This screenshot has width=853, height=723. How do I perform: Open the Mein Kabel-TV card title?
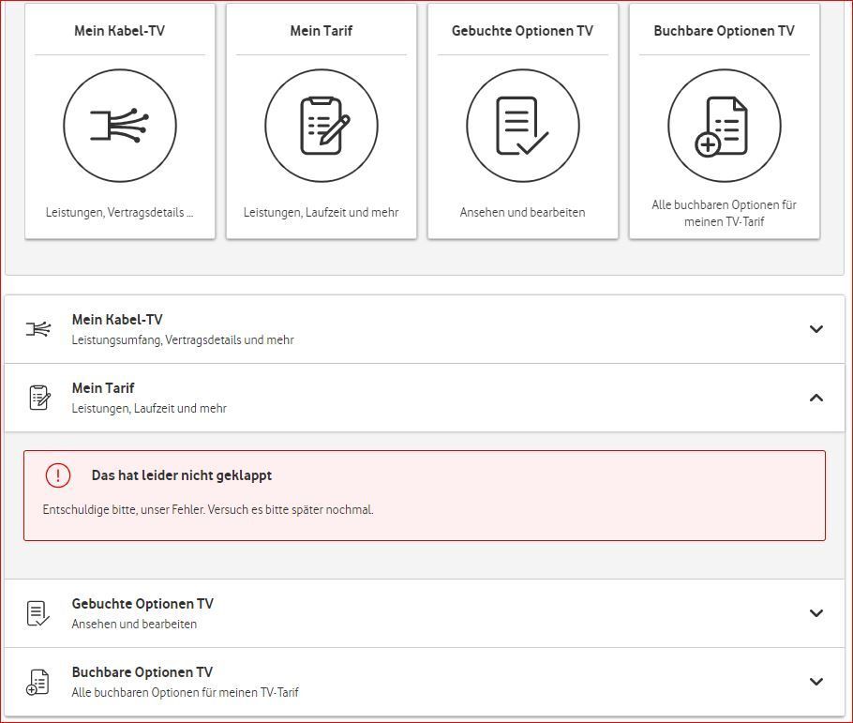pyautogui.click(x=119, y=31)
